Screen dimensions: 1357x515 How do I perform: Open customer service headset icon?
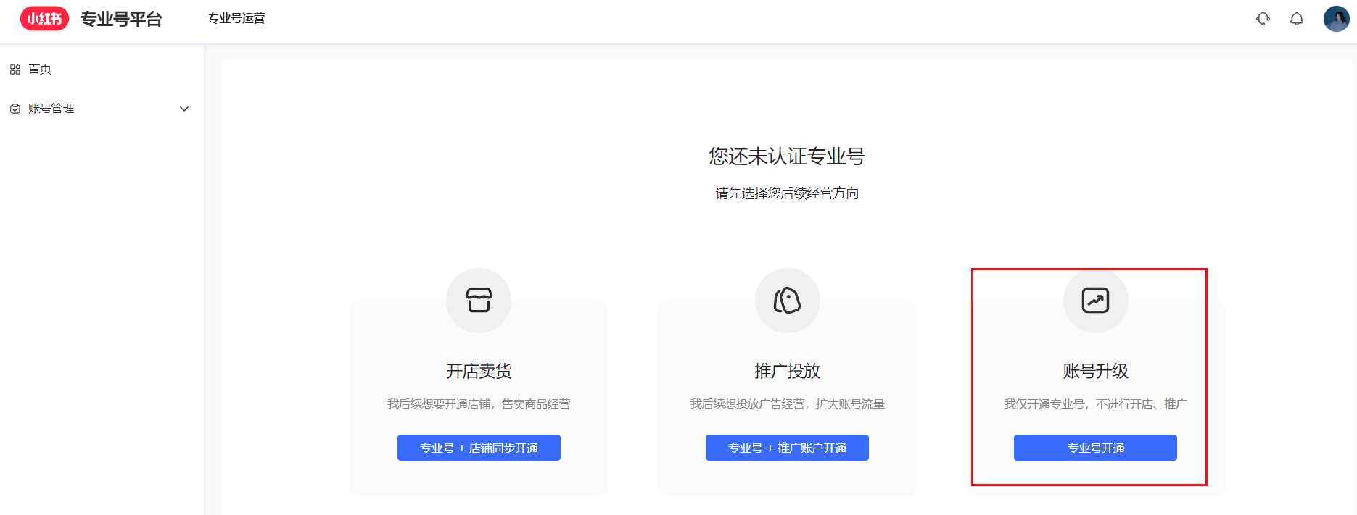click(1263, 19)
